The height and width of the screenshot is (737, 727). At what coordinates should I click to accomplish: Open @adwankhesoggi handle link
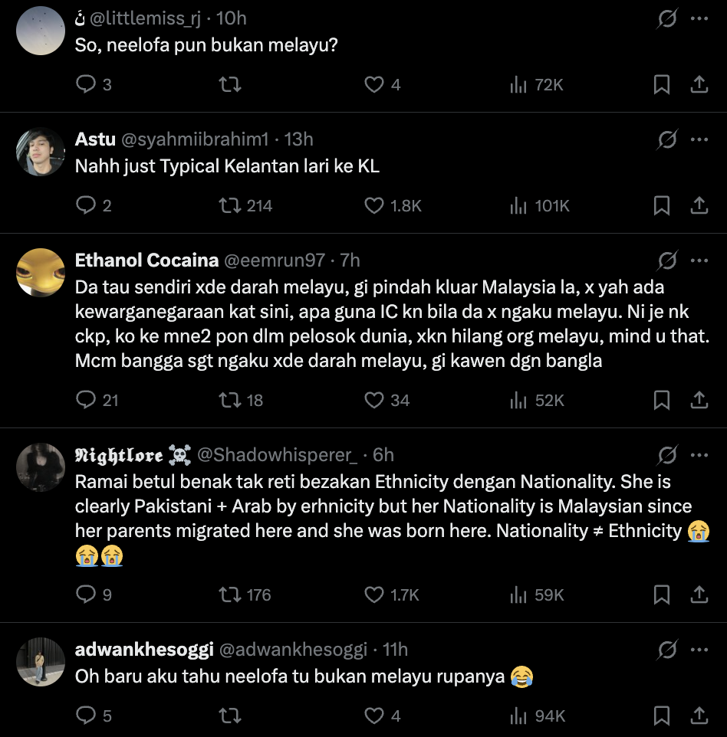(x=293, y=650)
